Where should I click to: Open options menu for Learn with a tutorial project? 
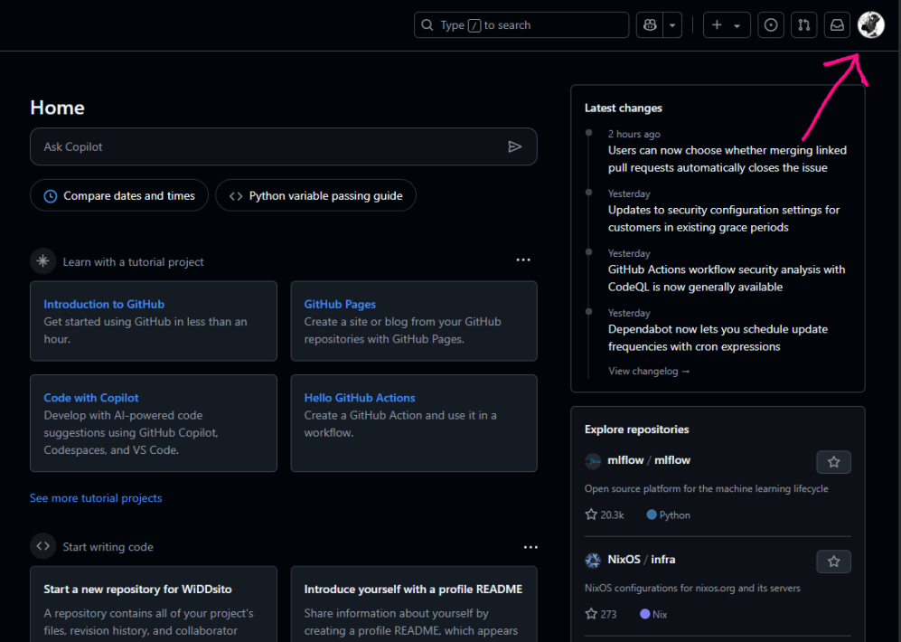523,260
